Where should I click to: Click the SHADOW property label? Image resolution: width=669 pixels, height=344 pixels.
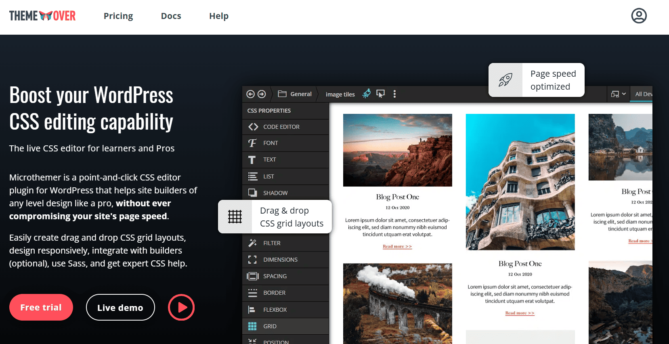(x=275, y=193)
